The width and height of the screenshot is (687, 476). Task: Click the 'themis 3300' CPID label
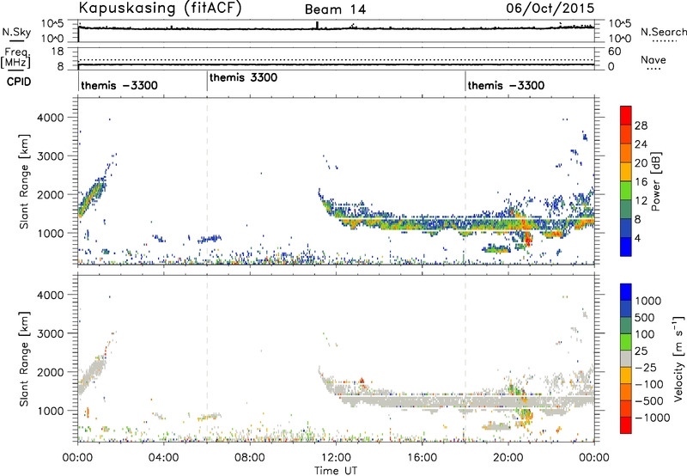tap(243, 77)
